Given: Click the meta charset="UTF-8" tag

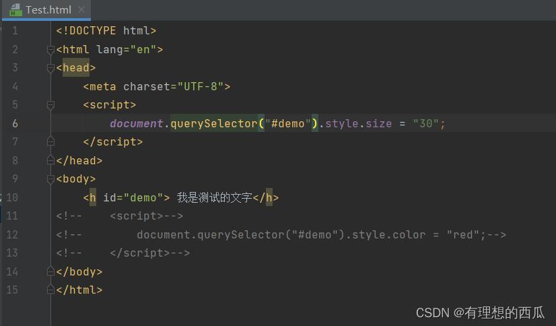Looking at the screenshot, I should point(157,87).
